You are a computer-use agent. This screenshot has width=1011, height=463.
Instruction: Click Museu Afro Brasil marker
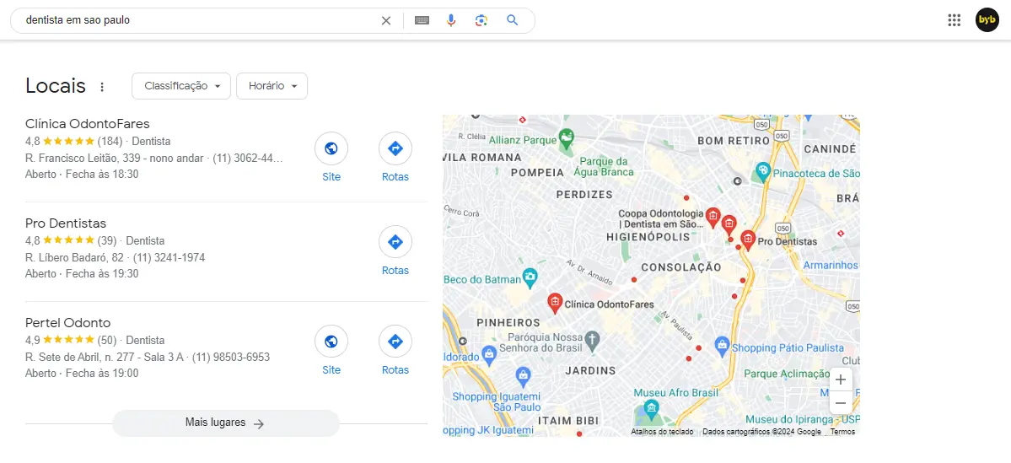click(x=651, y=408)
